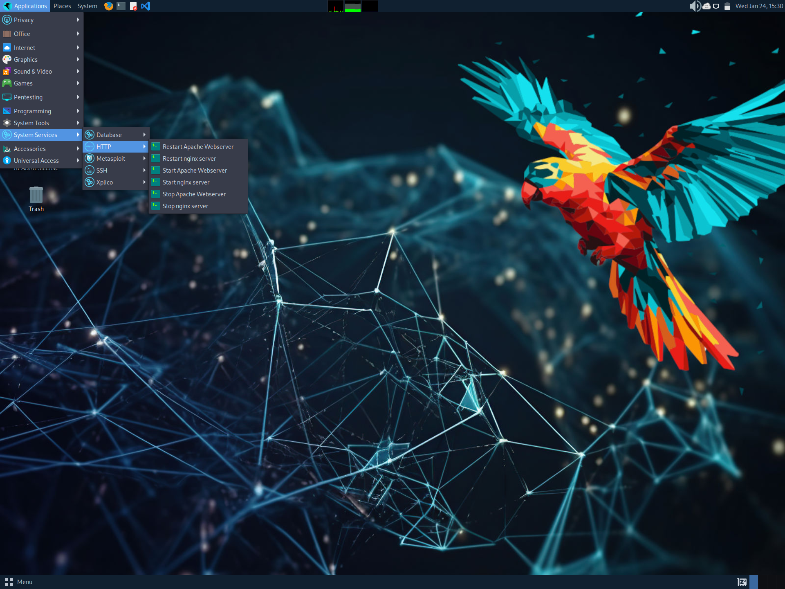The image size is (785, 589).
Task: Open the System Services category
Action: point(41,135)
